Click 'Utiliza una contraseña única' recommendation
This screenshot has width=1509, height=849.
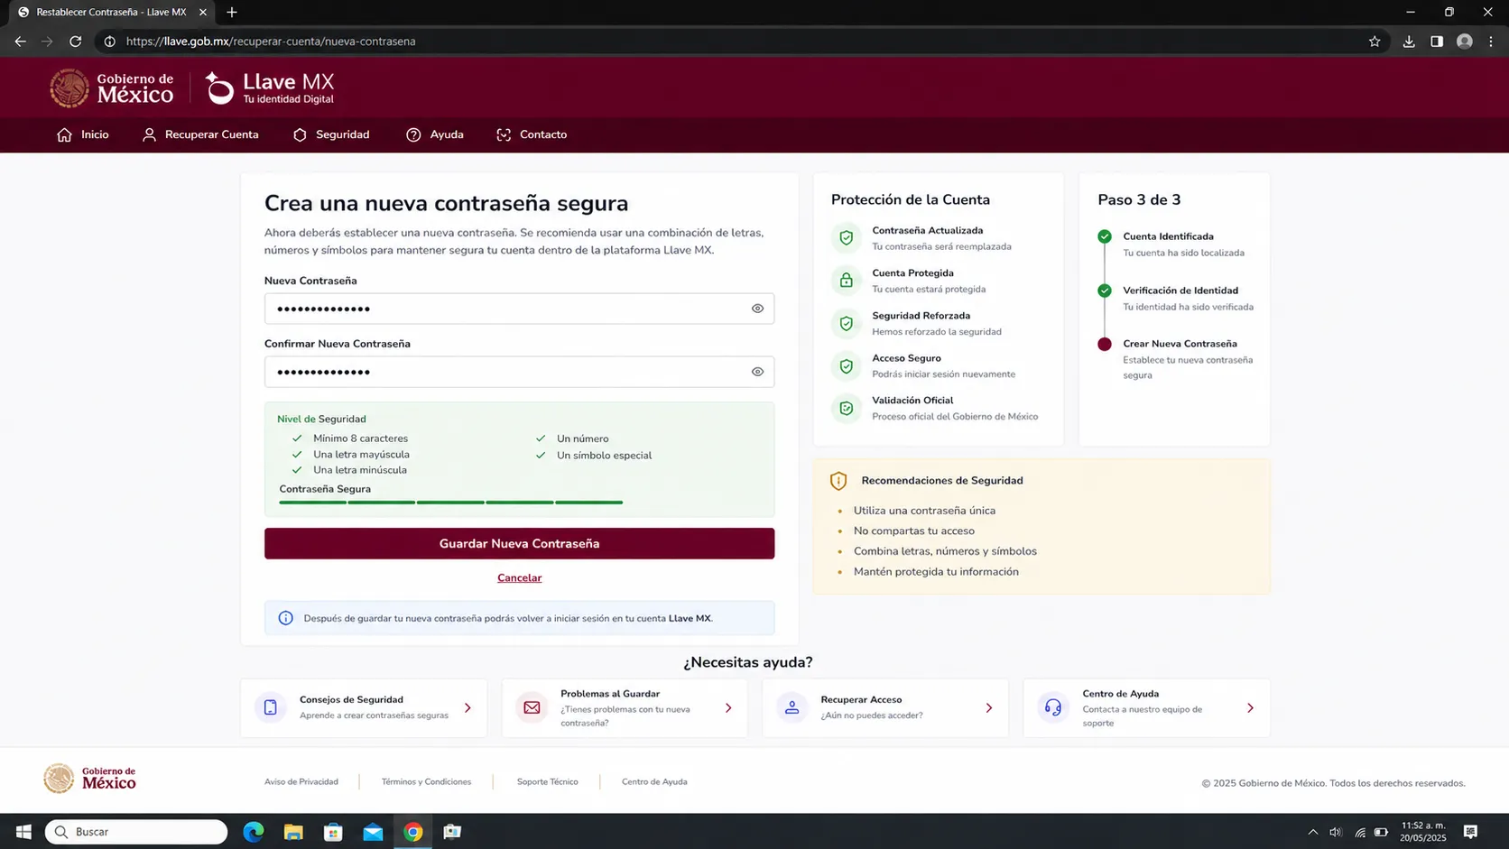point(924,511)
